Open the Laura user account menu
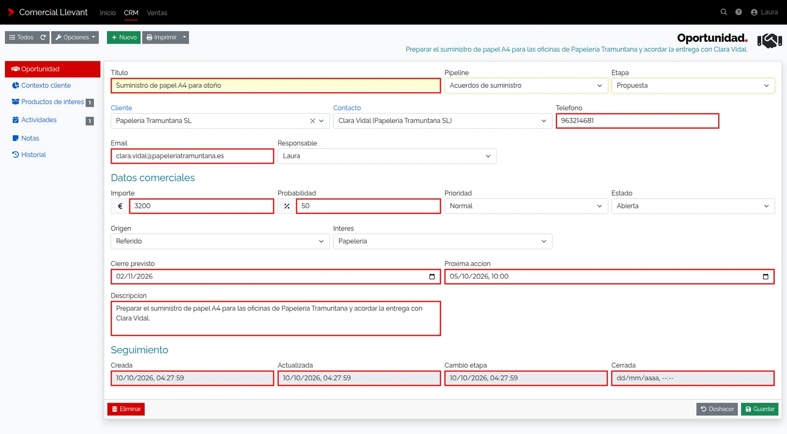Image resolution: width=787 pixels, height=434 pixels. (x=764, y=12)
